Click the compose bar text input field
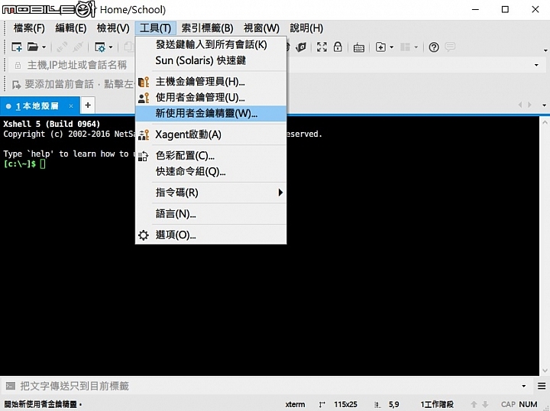This screenshot has height=411, width=550. click(x=268, y=386)
